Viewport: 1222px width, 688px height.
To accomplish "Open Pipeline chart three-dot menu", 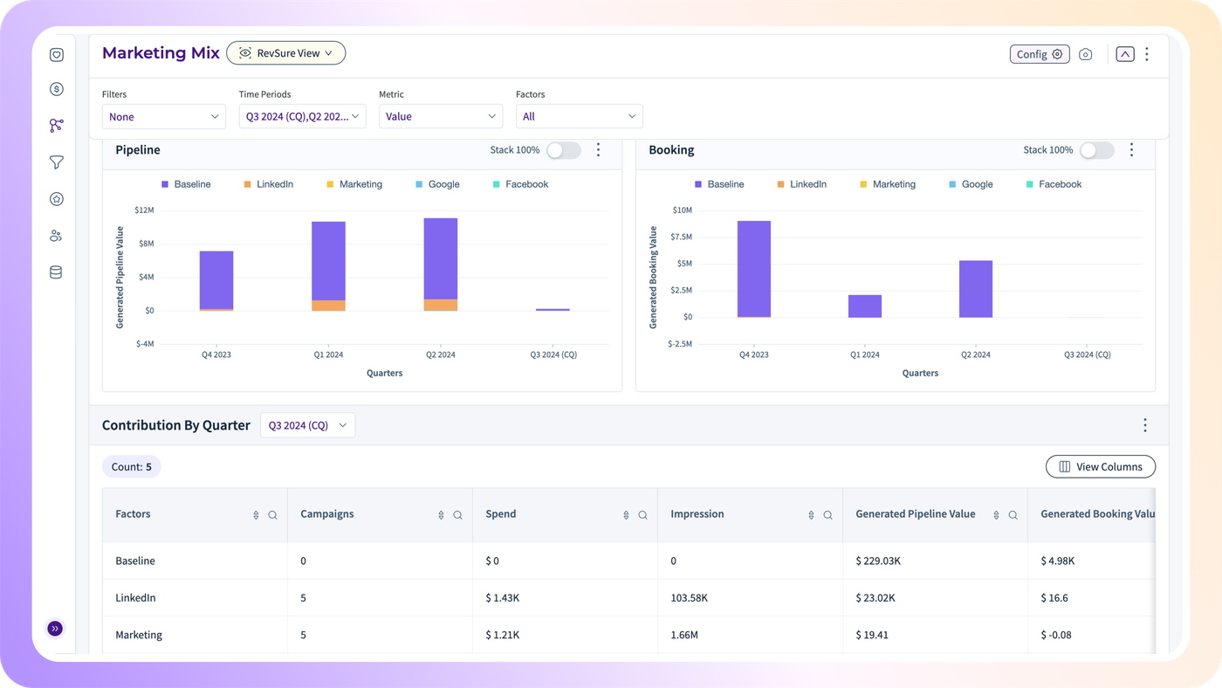I will pyautogui.click(x=599, y=150).
